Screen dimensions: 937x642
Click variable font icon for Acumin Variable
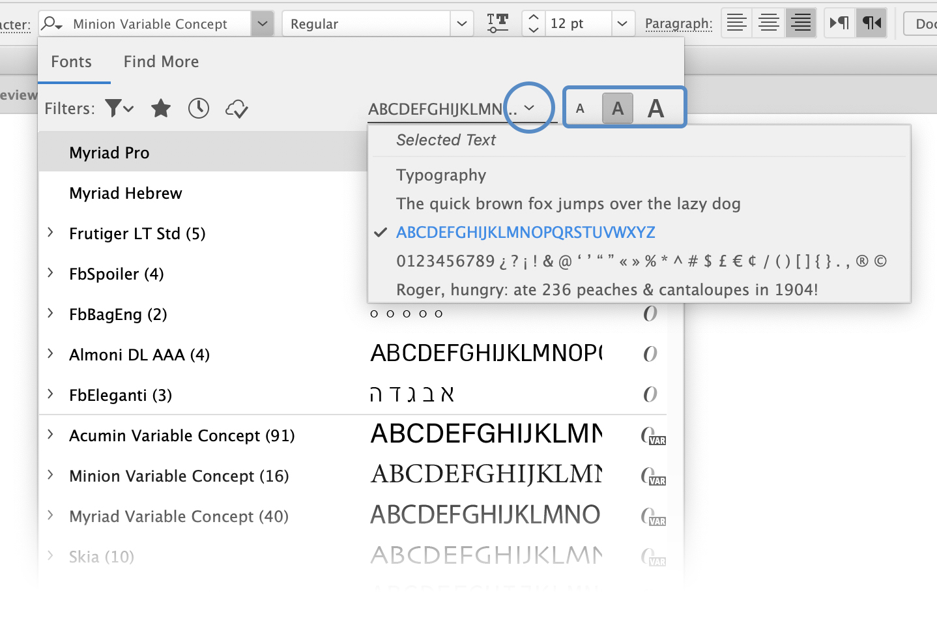point(654,436)
